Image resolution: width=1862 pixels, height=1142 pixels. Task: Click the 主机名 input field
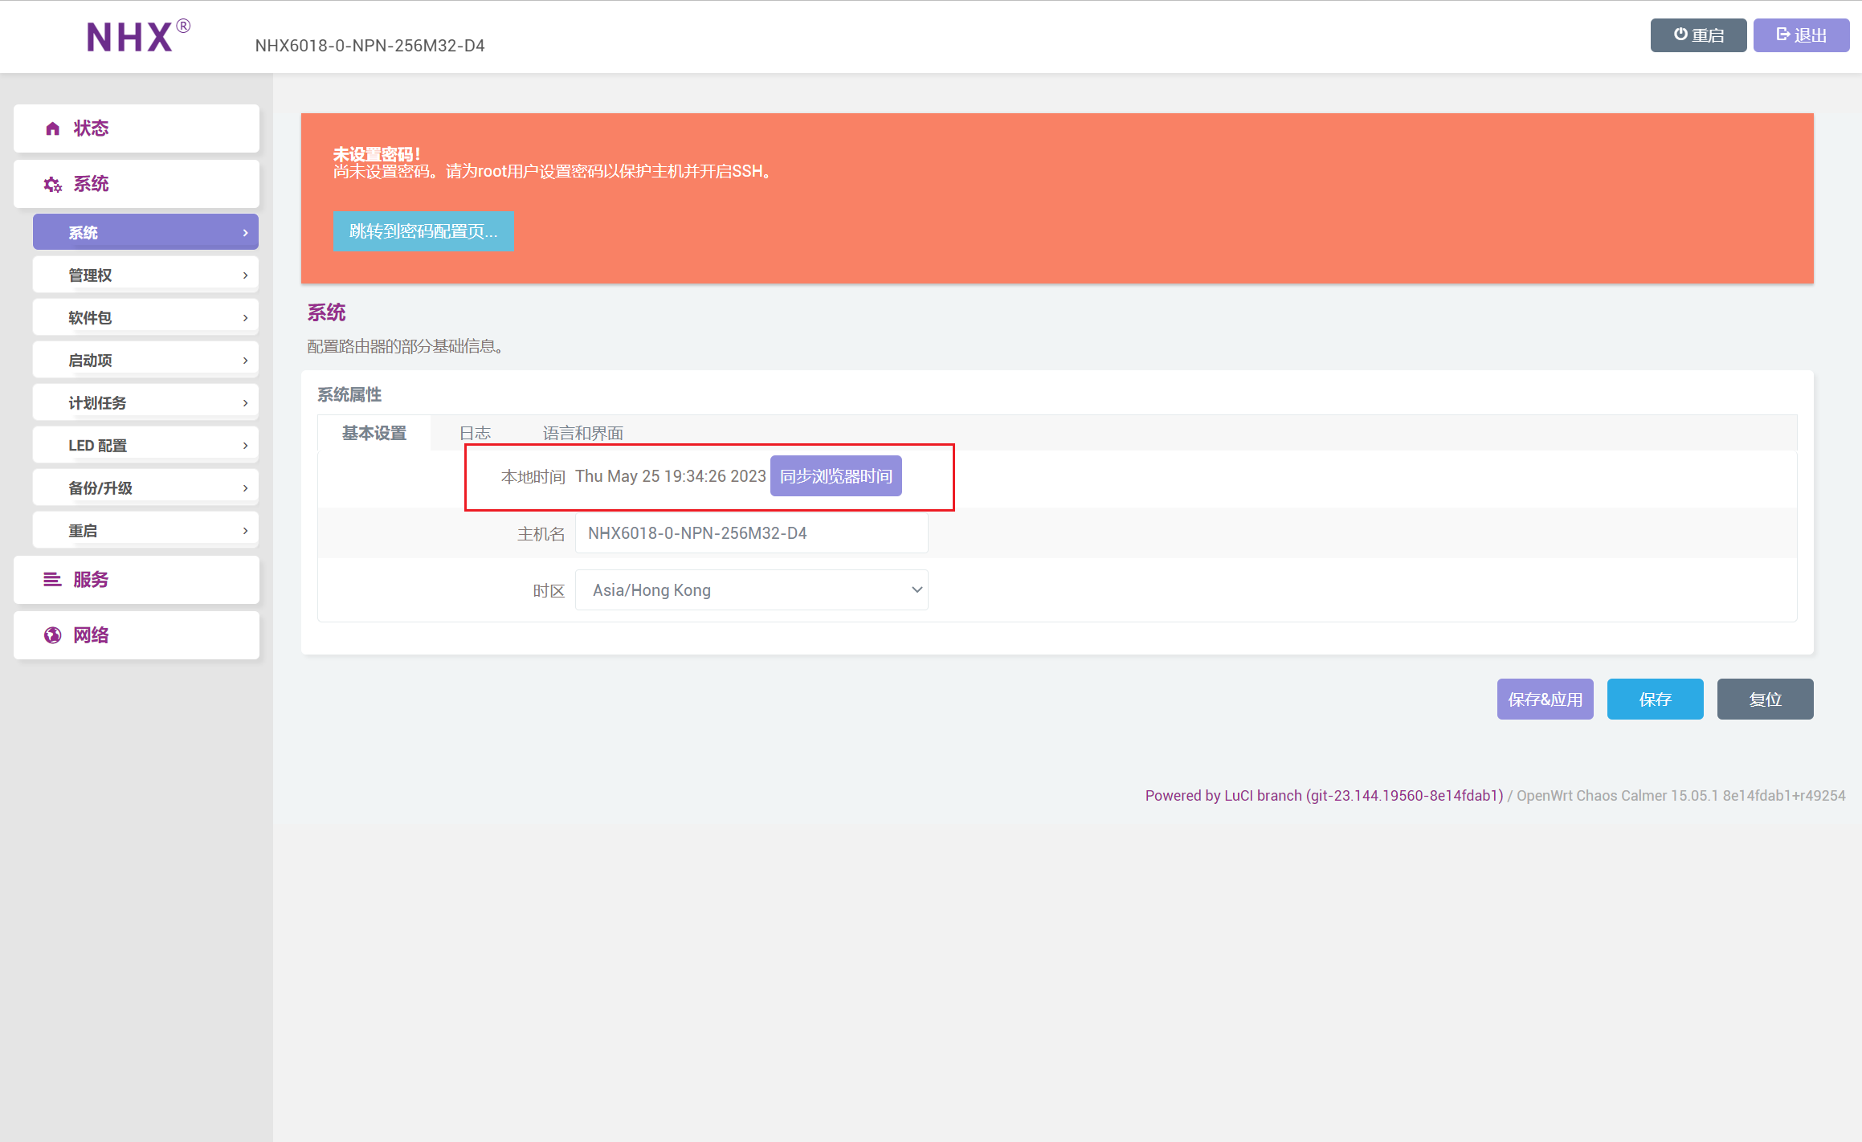pos(751,533)
